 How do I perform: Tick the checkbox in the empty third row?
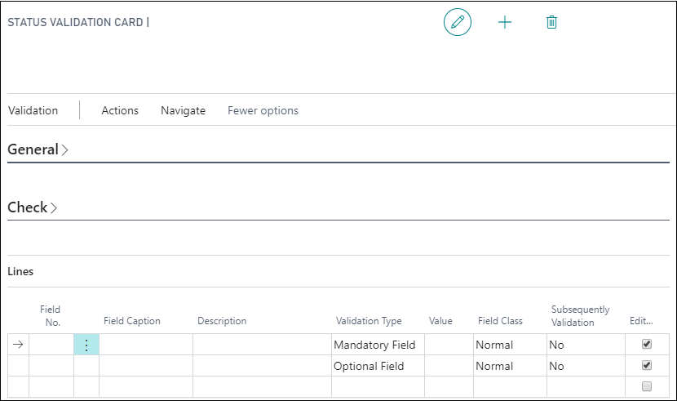(647, 386)
